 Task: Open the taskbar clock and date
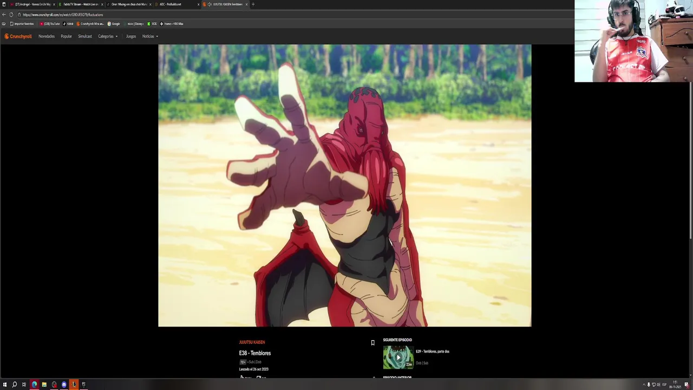[675, 385]
